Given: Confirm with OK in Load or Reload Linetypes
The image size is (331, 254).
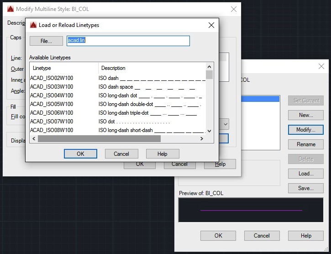Looking at the screenshot, I should (x=80, y=153).
